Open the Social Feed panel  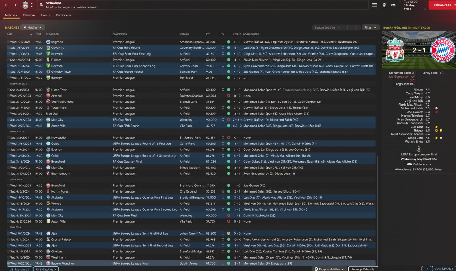pos(442,5)
